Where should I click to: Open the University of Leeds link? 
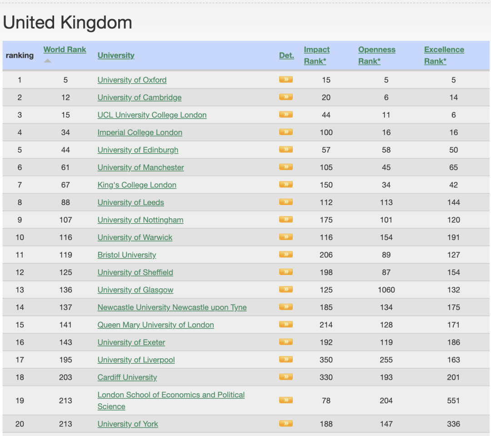pos(130,202)
